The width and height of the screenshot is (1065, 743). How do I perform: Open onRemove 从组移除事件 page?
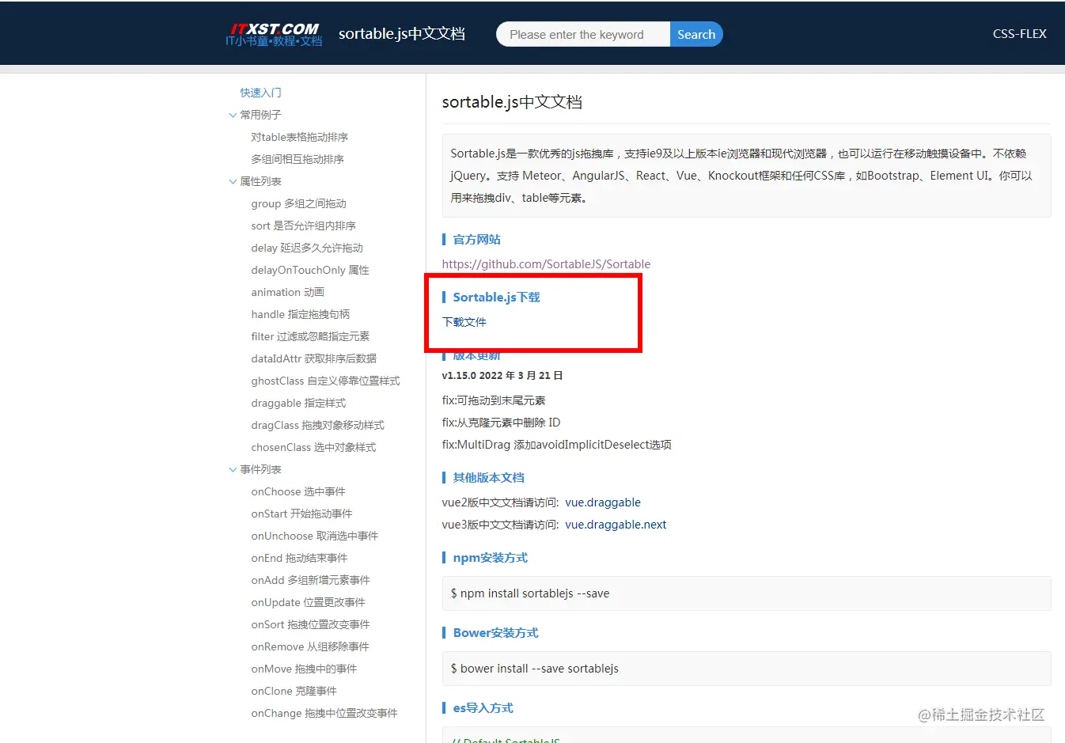point(310,646)
